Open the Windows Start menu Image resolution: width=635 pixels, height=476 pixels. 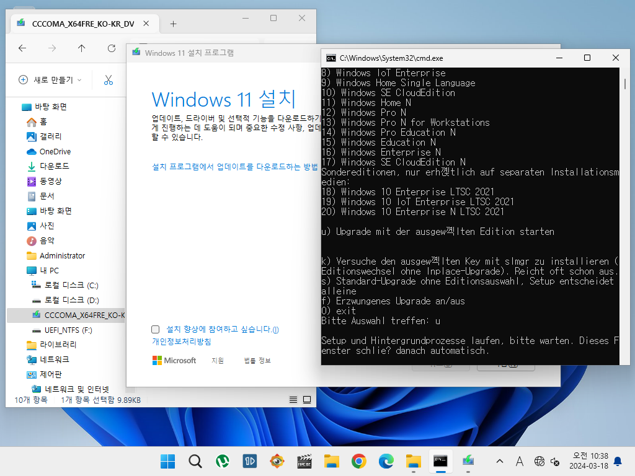pyautogui.click(x=167, y=461)
